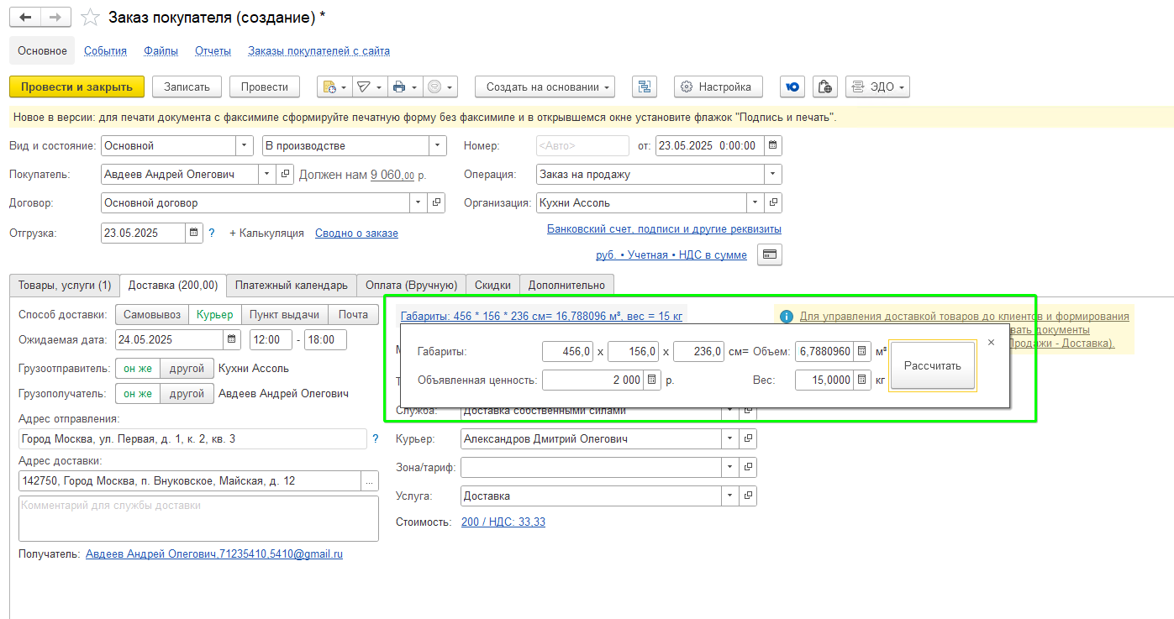Select the Самовывоз delivery method

(x=150, y=314)
